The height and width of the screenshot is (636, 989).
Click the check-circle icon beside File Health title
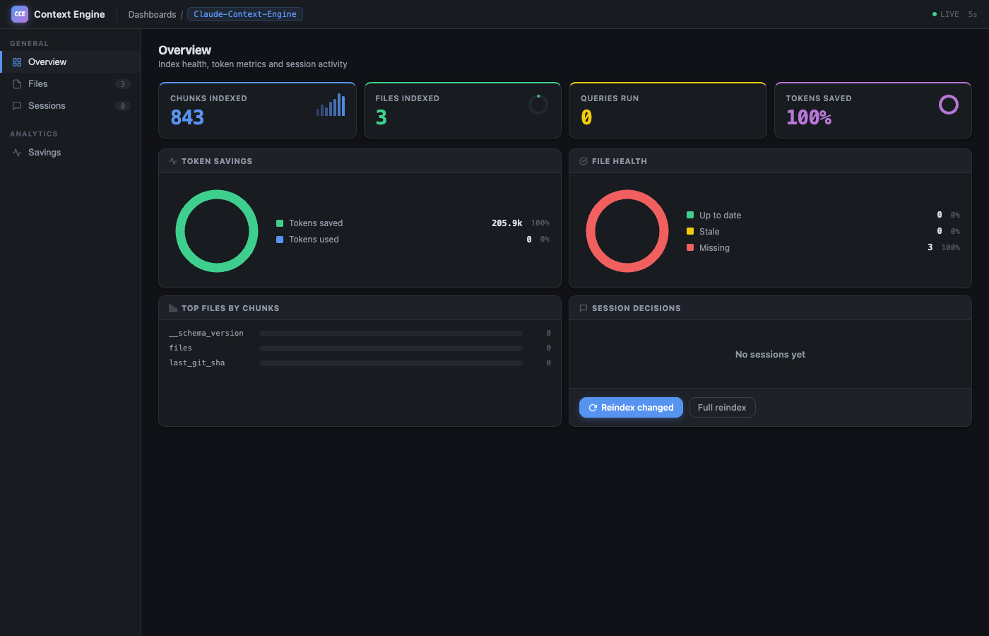584,161
